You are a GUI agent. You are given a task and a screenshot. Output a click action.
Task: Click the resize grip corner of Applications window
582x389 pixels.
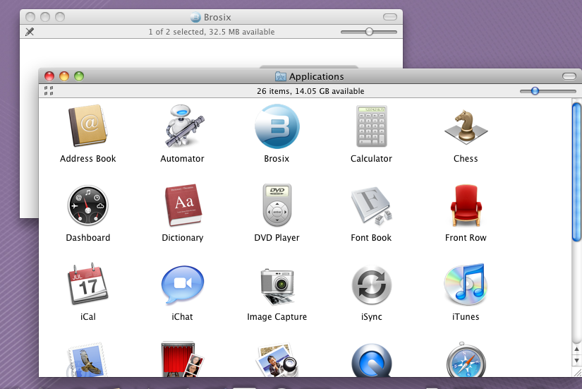pos(577,372)
